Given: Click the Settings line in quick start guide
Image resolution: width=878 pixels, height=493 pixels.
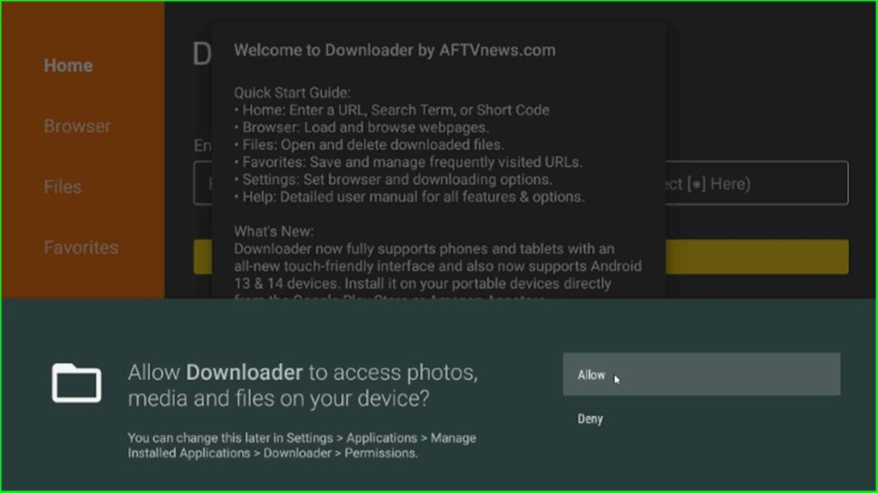Looking at the screenshot, I should pos(393,180).
